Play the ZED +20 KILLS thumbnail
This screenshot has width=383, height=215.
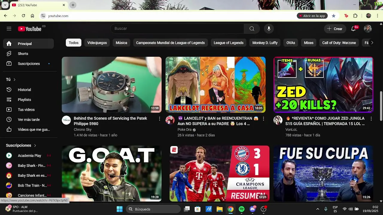(323, 85)
